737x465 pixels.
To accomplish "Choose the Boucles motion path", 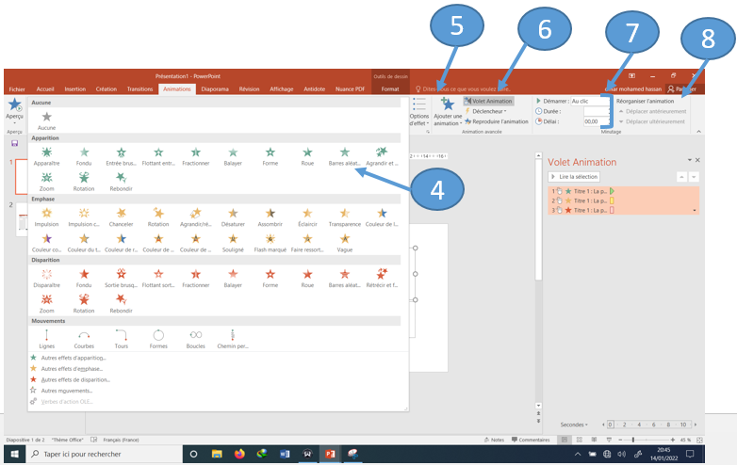I will (195, 338).
